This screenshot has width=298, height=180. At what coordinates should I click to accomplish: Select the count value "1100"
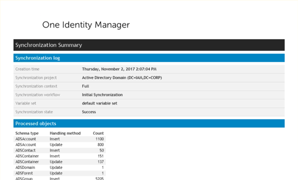point(100,139)
